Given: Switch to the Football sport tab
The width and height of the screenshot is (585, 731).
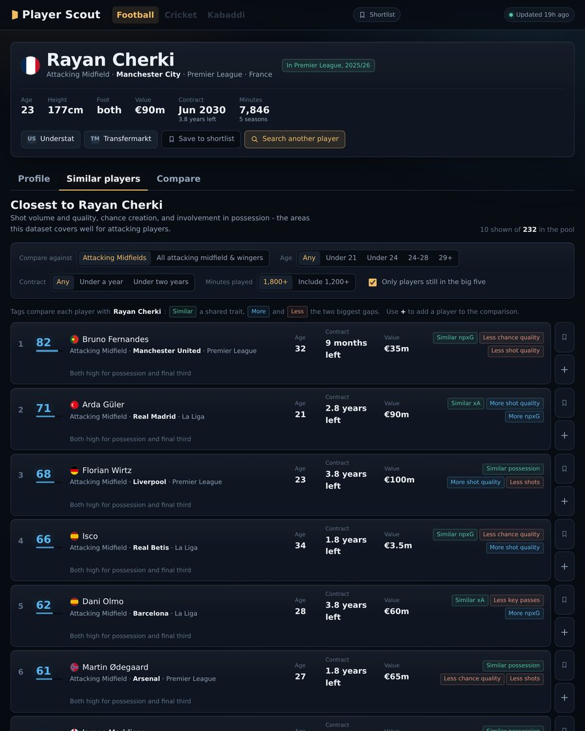Looking at the screenshot, I should pos(135,15).
